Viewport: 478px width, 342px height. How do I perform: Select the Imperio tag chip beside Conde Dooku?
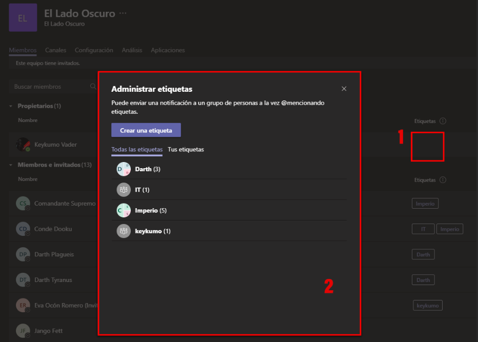(x=450, y=229)
